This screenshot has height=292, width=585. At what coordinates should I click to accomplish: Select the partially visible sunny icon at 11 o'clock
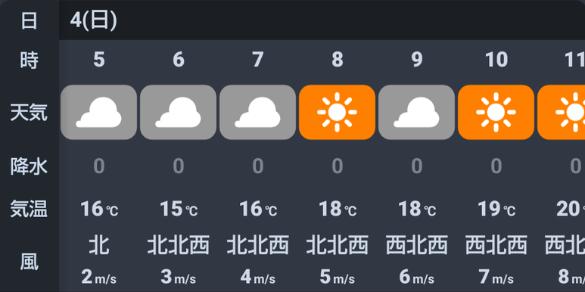[x=561, y=112]
